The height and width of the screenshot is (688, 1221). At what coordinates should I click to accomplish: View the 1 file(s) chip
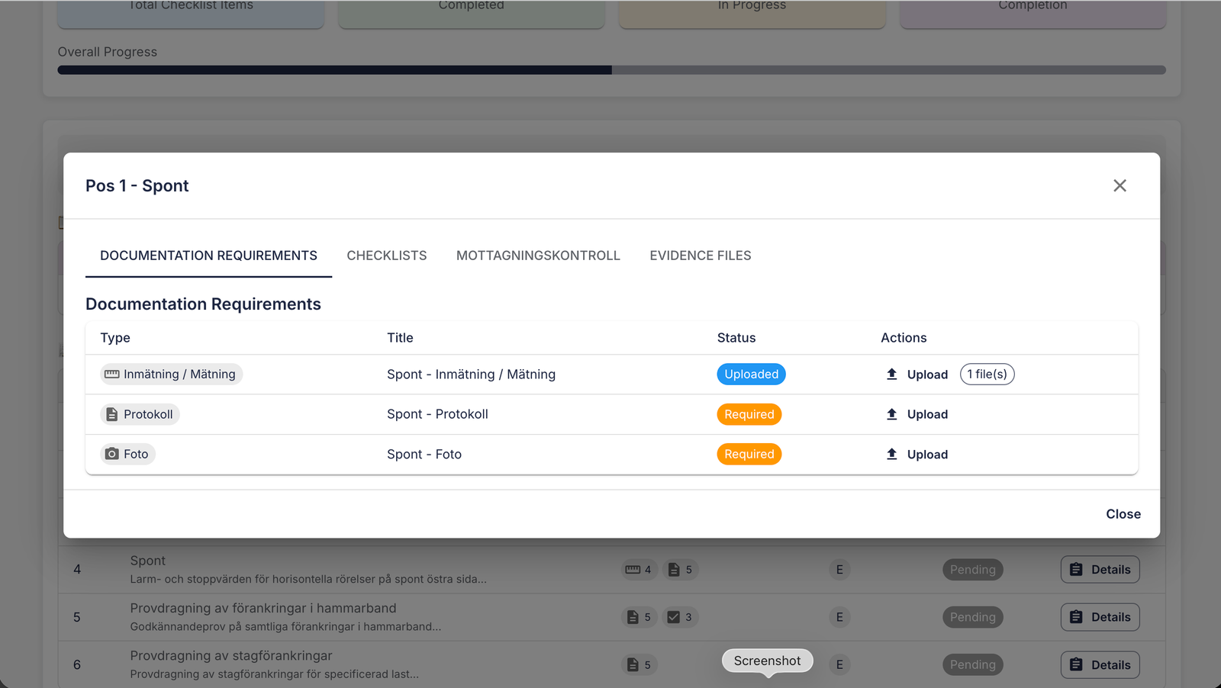[987, 375]
